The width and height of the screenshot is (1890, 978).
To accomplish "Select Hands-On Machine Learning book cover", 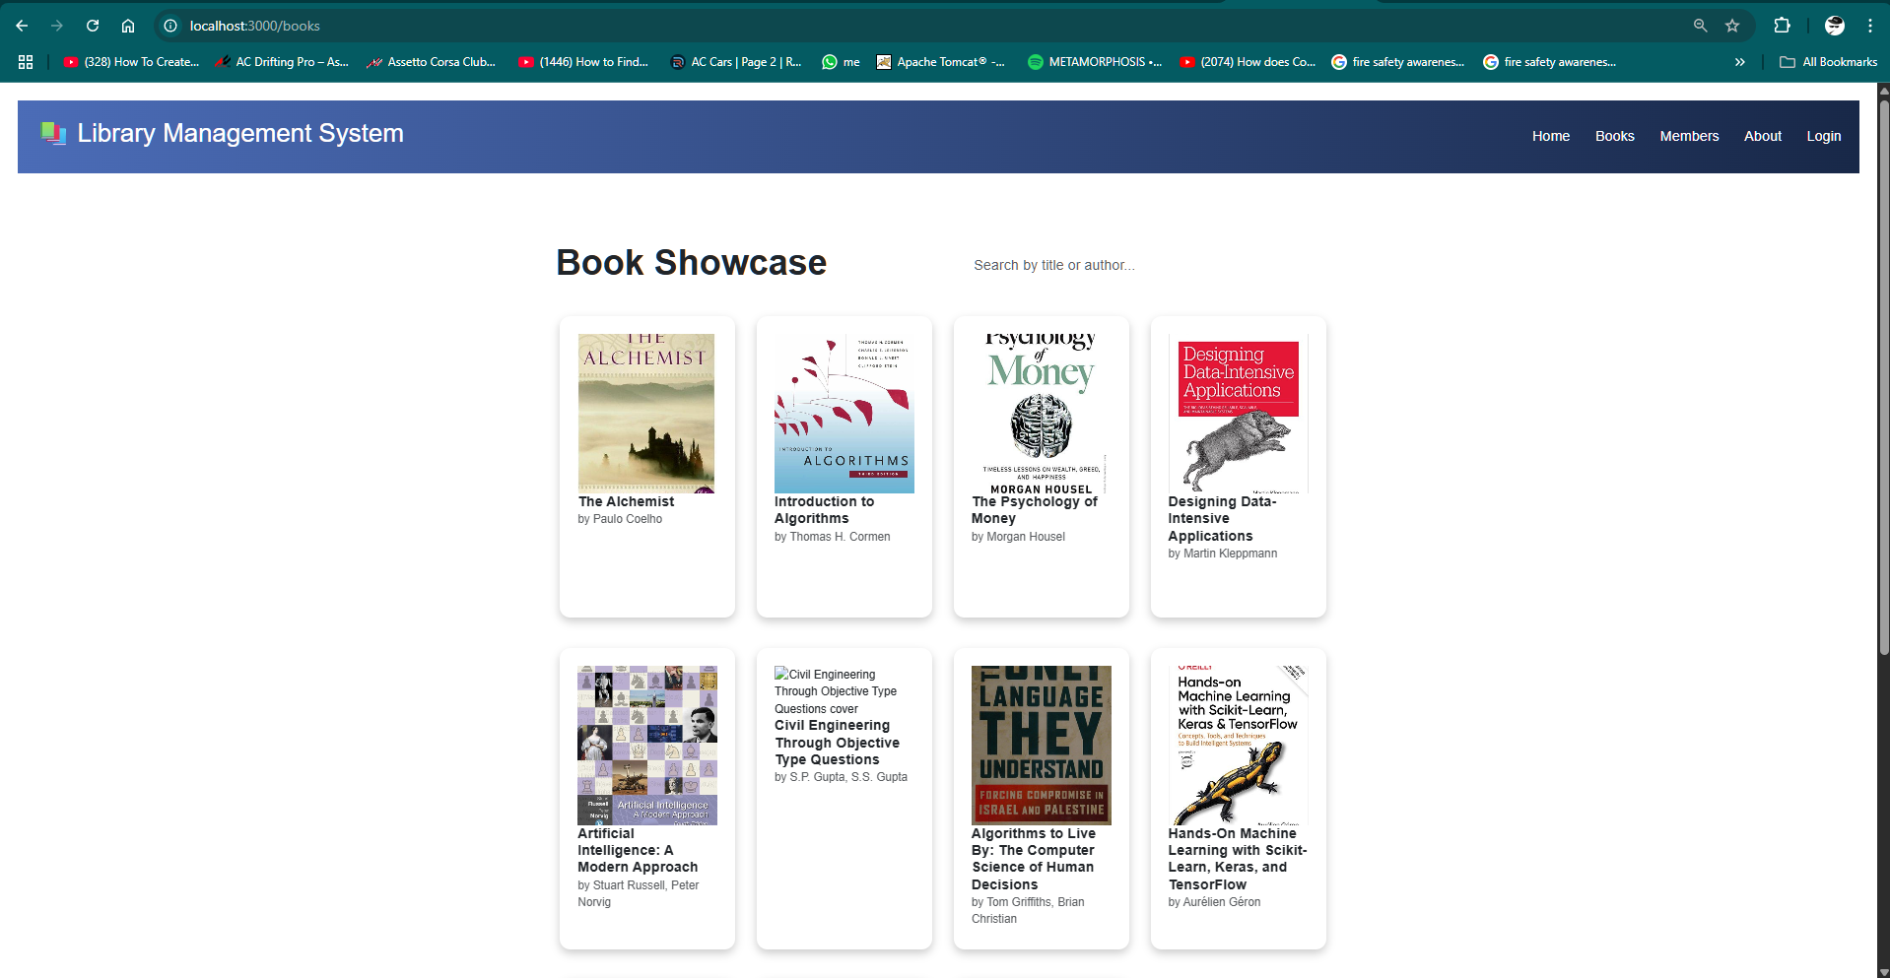I will (x=1239, y=746).
